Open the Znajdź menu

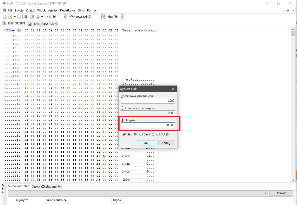pyautogui.click(x=30, y=10)
